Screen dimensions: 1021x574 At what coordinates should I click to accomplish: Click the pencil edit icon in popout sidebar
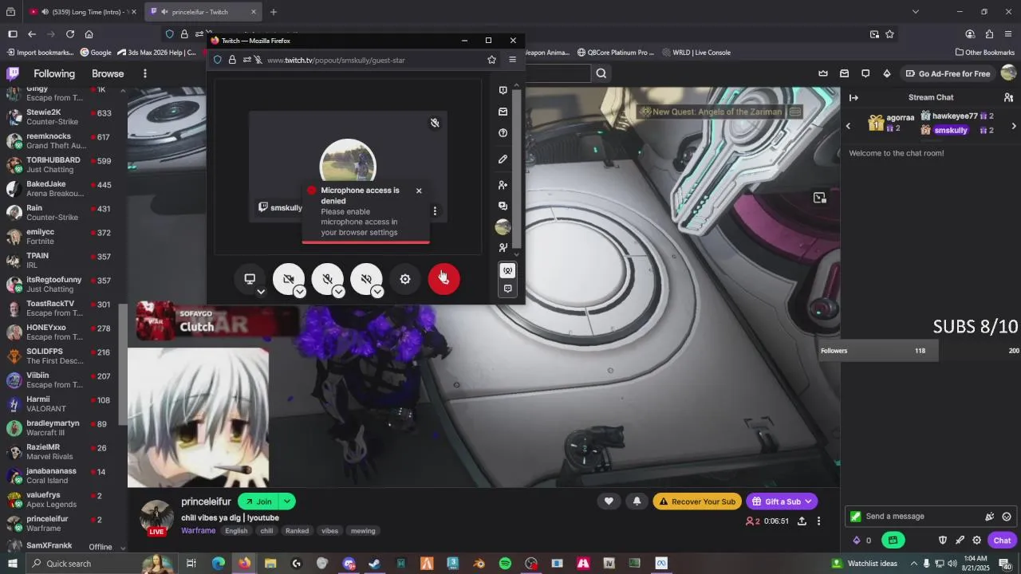[503, 159]
